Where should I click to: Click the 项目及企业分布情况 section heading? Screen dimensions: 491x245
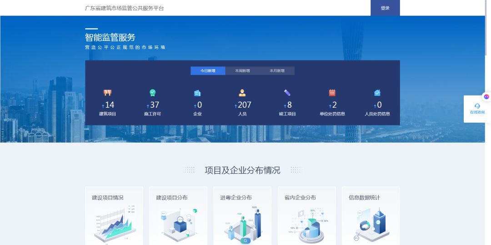click(x=242, y=170)
